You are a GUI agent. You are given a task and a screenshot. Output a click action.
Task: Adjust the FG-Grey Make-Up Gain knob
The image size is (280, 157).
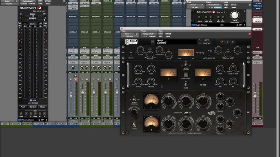click(x=228, y=54)
